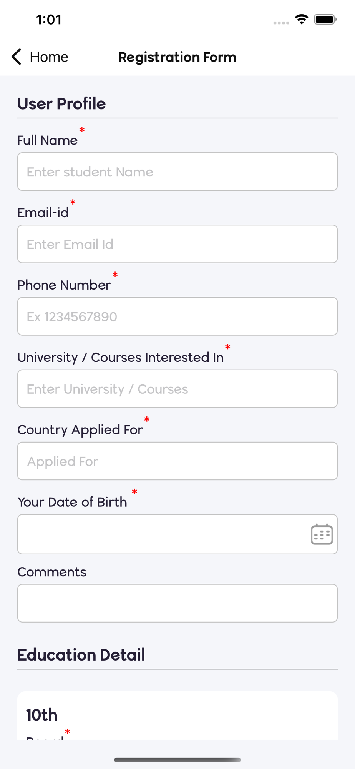Viewport: 355px width, 769px height.
Task: Tap the Education Detail section heading
Action: (x=81, y=655)
